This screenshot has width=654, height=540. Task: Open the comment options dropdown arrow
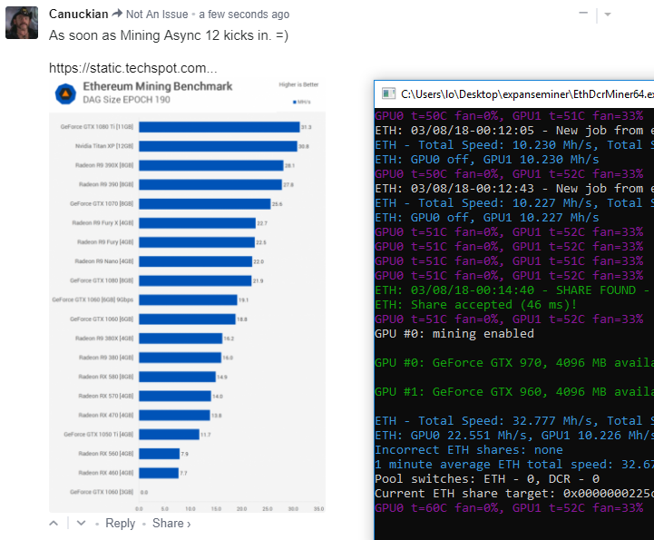[x=608, y=15]
